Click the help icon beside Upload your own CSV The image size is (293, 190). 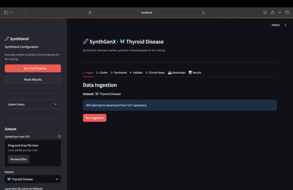(x=59, y=137)
